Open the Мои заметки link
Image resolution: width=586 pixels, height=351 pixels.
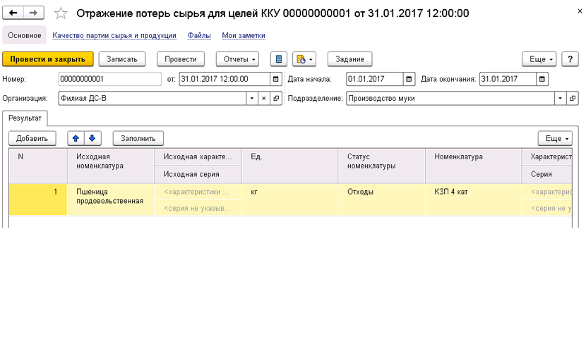click(x=244, y=35)
